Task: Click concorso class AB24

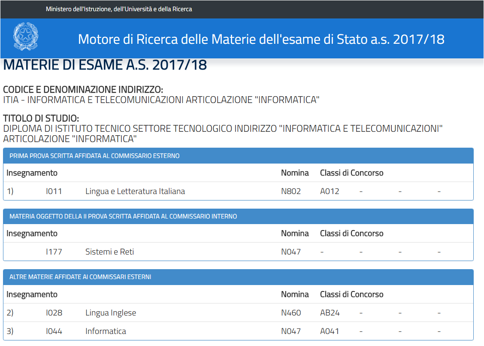Action: click(x=330, y=313)
